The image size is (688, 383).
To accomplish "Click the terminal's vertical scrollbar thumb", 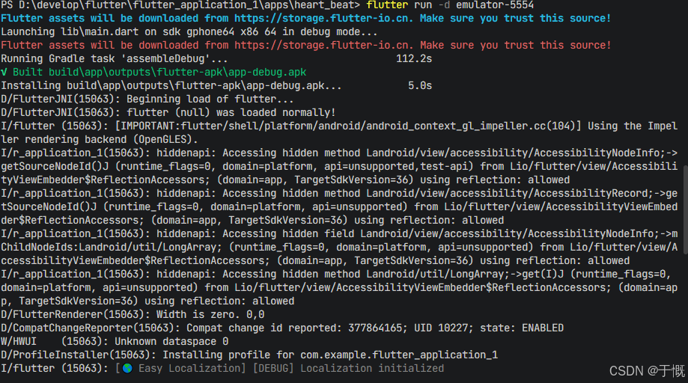I will 685,209.
